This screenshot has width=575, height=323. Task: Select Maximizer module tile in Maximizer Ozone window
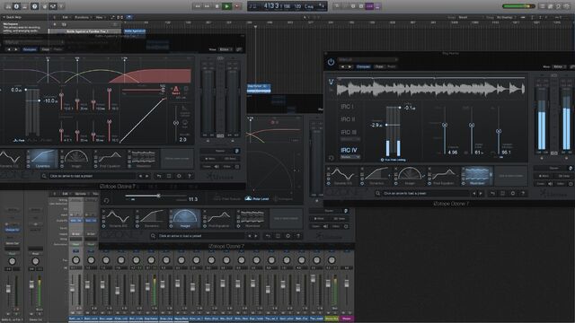pos(477,176)
